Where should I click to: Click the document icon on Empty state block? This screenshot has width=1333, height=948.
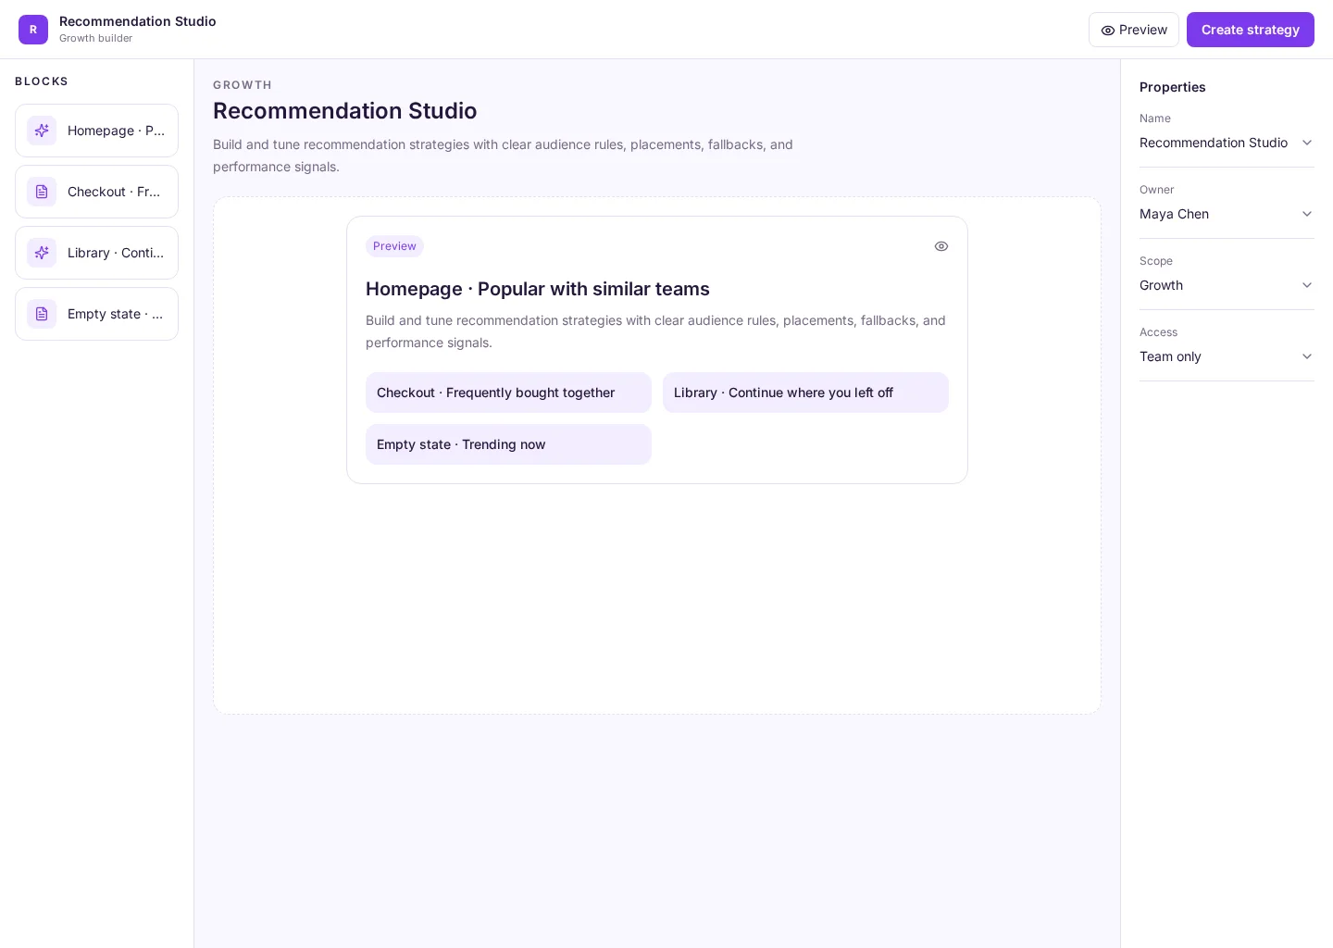tap(42, 314)
